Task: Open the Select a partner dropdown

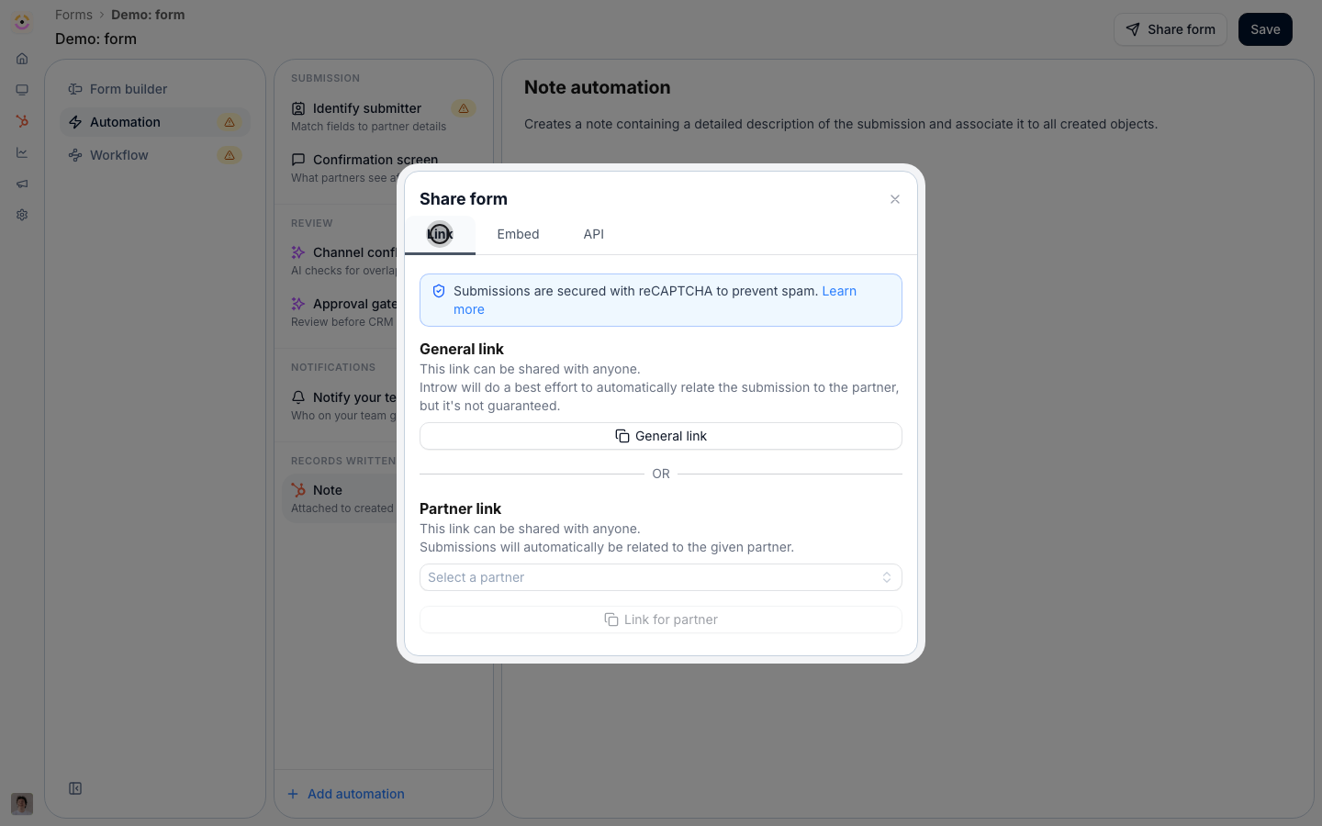Action: pyautogui.click(x=661, y=577)
